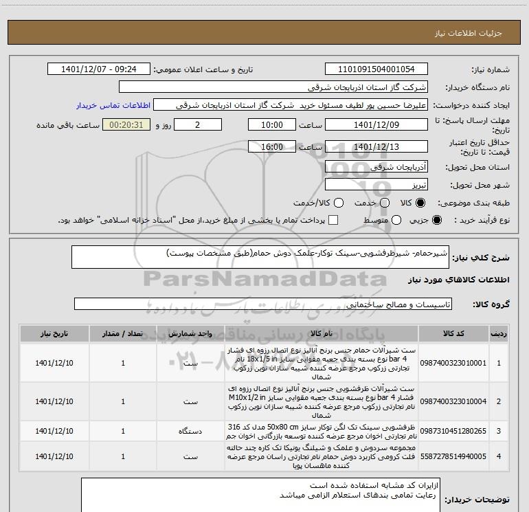Click item code 0987400323010004
The image size is (529, 512).
(x=453, y=401)
